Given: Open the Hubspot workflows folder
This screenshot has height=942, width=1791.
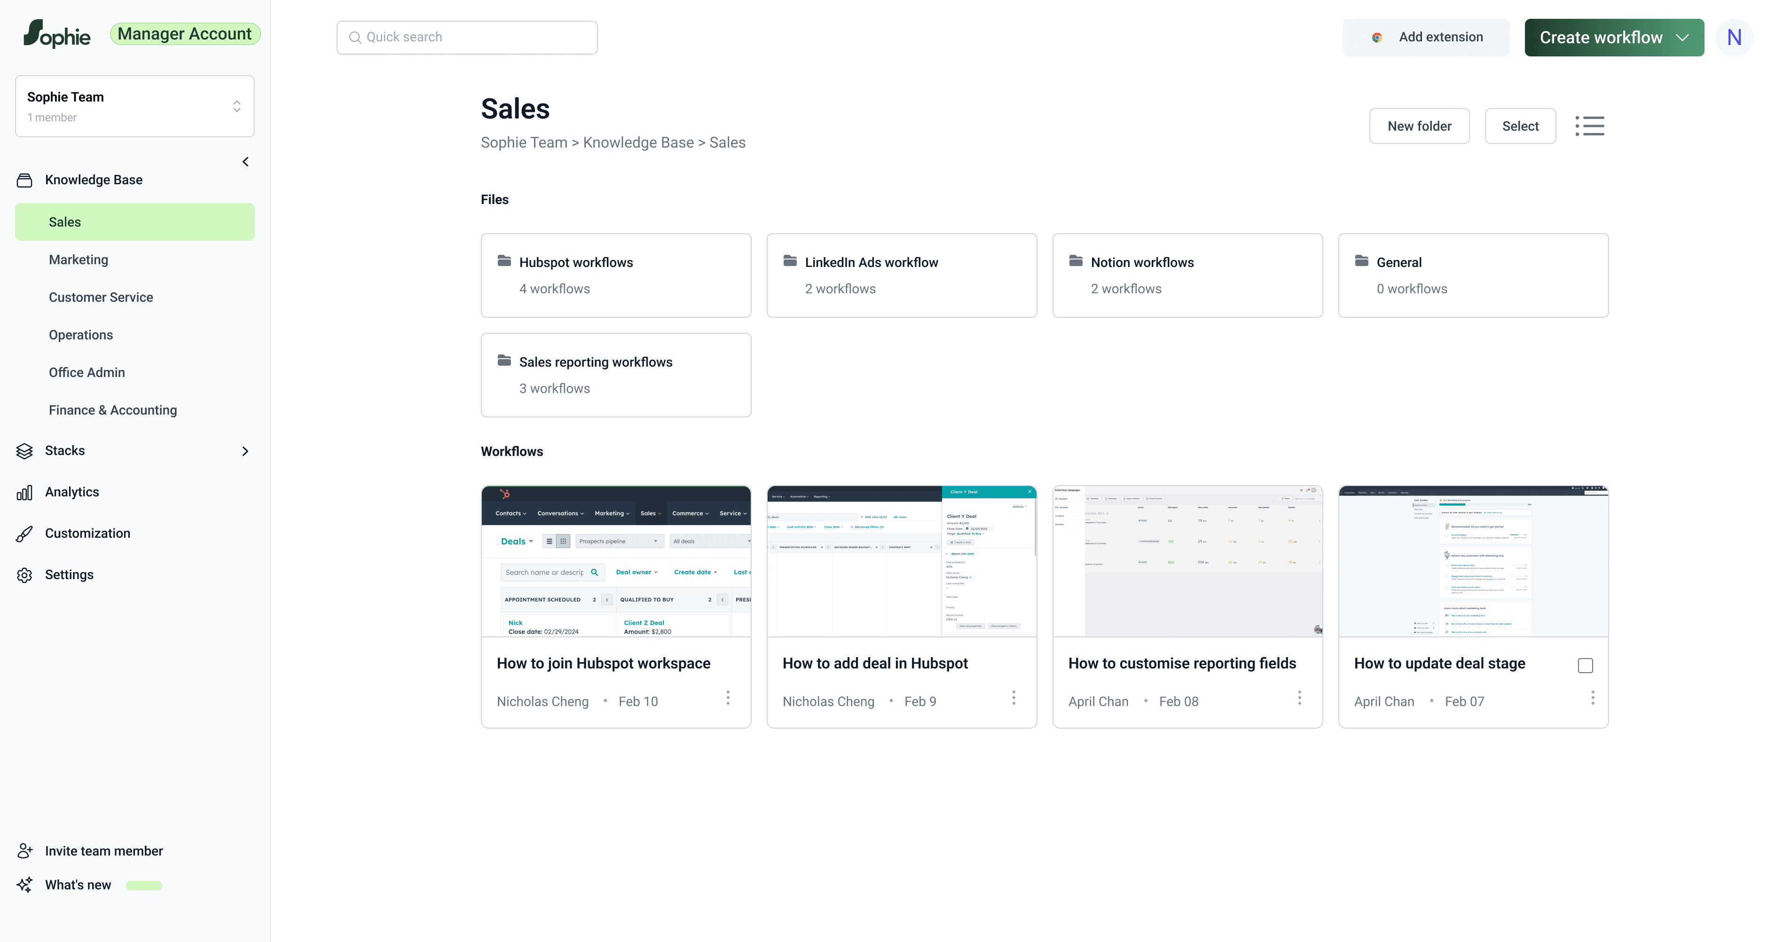Looking at the screenshot, I should coord(616,275).
